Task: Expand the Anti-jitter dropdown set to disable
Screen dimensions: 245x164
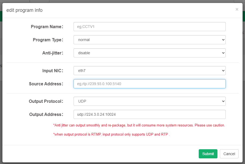Action: tap(149, 53)
